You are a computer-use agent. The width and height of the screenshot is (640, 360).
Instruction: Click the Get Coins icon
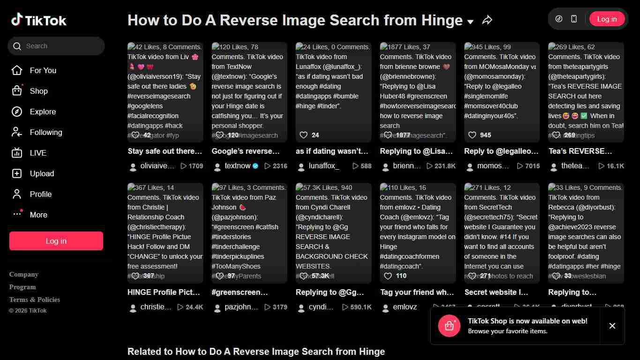558,19
